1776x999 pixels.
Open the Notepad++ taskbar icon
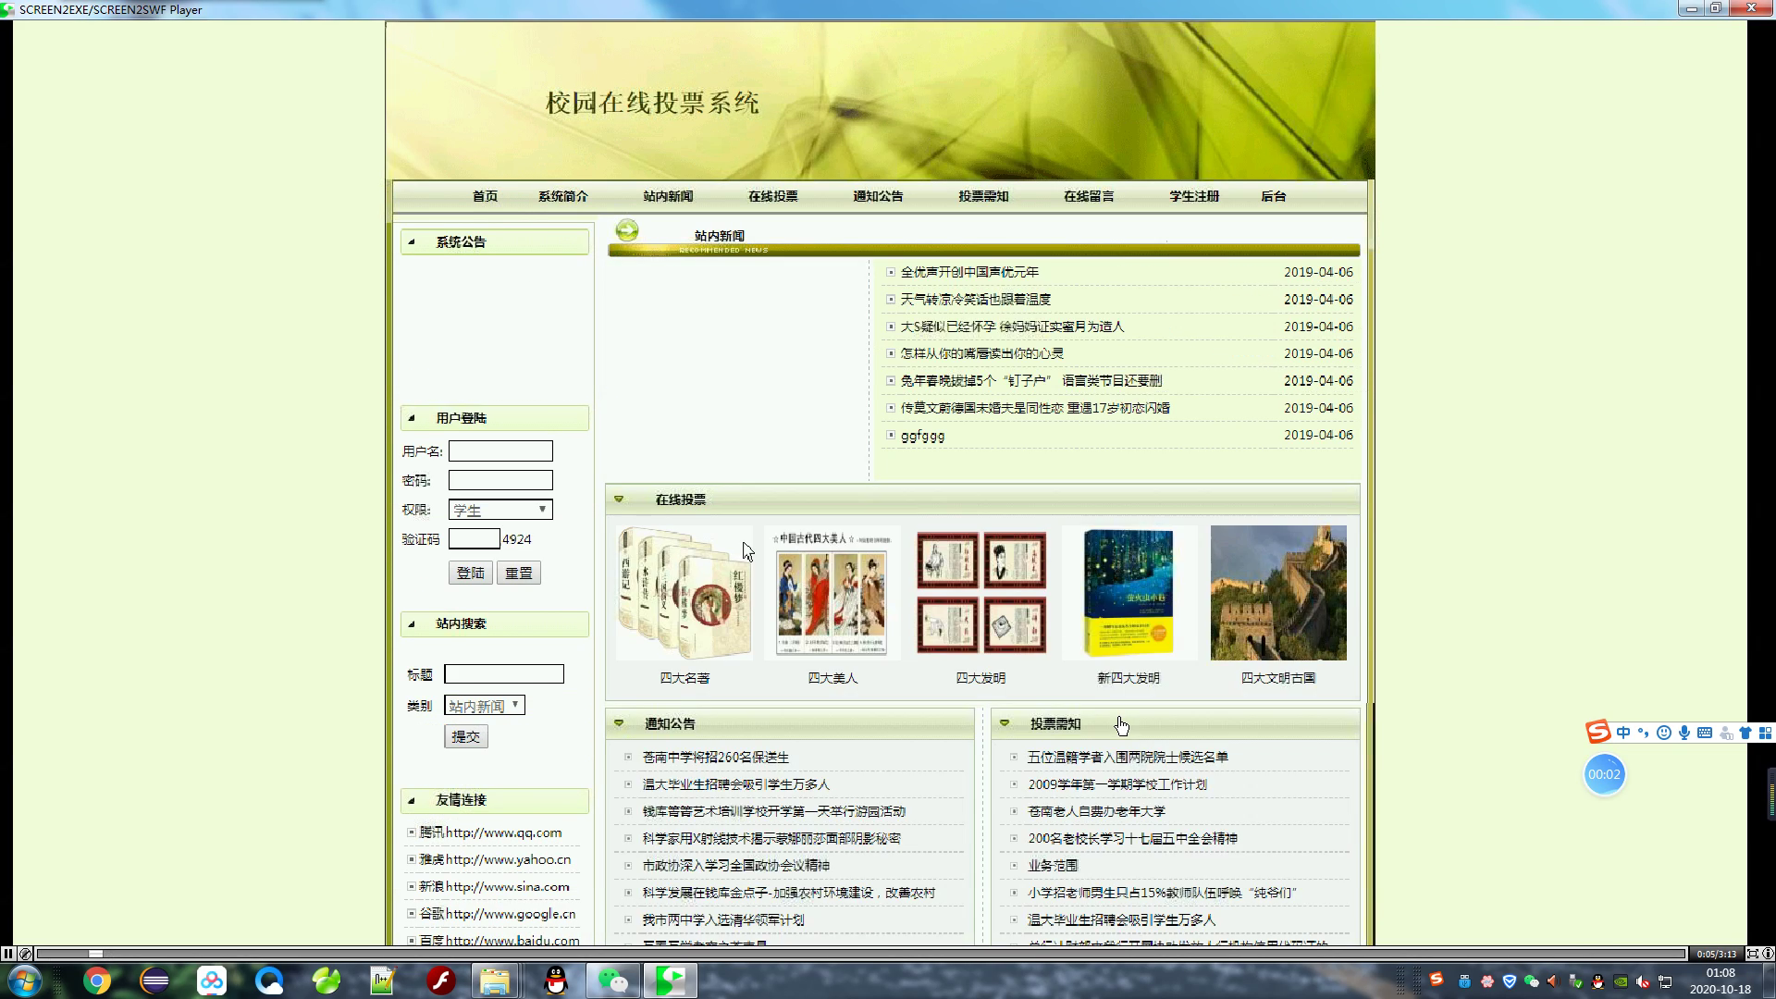click(383, 980)
